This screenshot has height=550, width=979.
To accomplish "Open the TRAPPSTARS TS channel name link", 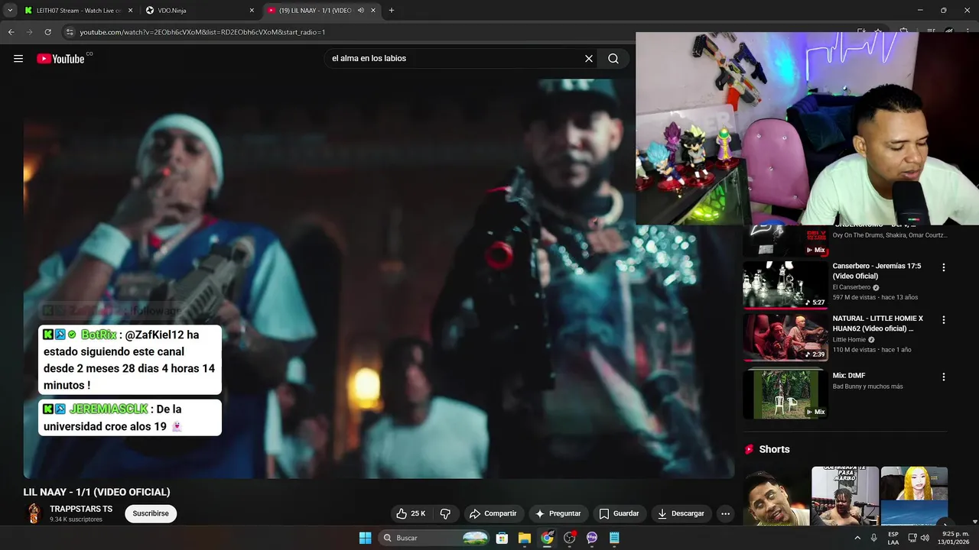I will (x=81, y=509).
